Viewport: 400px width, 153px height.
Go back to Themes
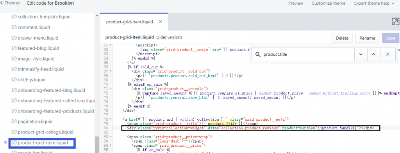pos(10,3)
